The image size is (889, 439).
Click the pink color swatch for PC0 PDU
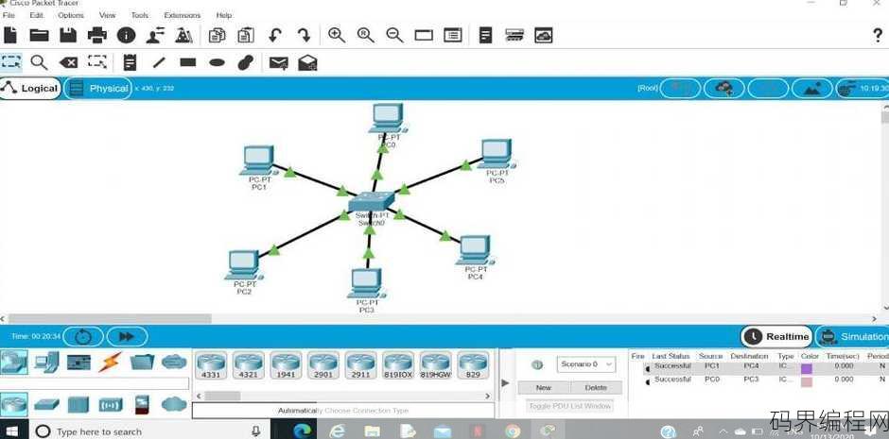tap(806, 381)
